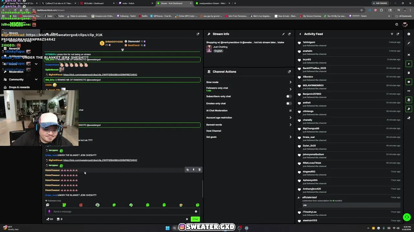
Task: Pin the hovered IHateCheesur chat message
Action: (x=193, y=170)
